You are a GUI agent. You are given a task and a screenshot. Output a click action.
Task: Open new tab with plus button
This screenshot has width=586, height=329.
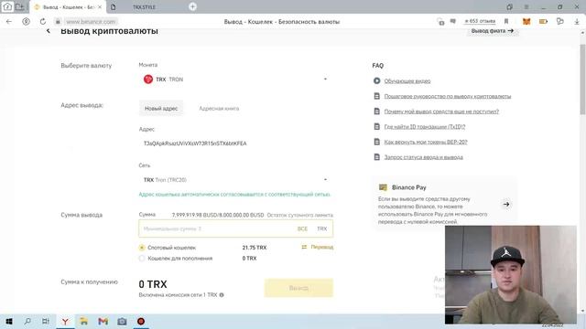(192, 6)
